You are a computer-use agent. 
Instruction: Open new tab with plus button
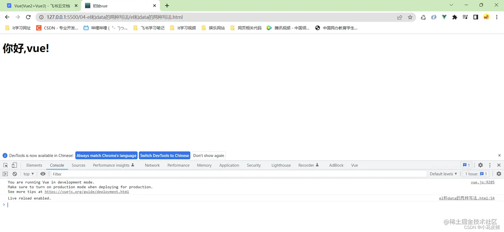[x=167, y=6]
